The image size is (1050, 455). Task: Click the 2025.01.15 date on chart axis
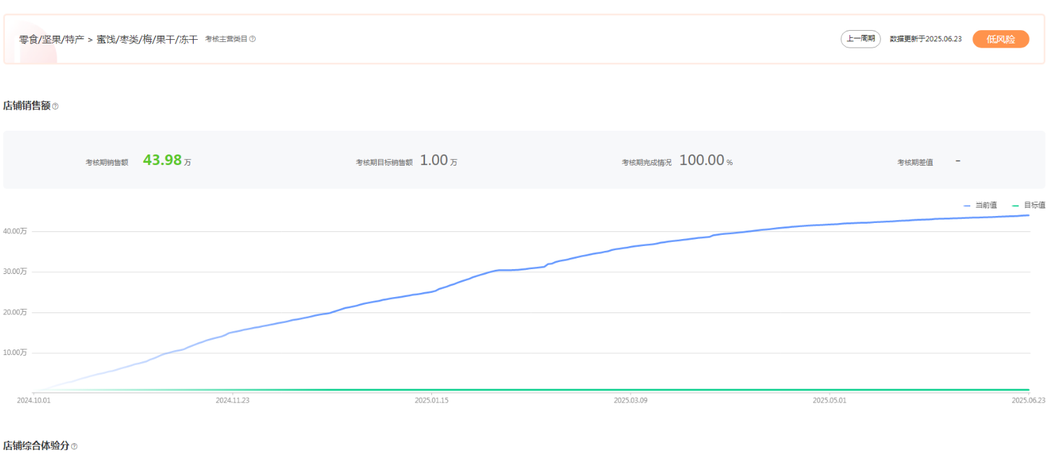[431, 400]
